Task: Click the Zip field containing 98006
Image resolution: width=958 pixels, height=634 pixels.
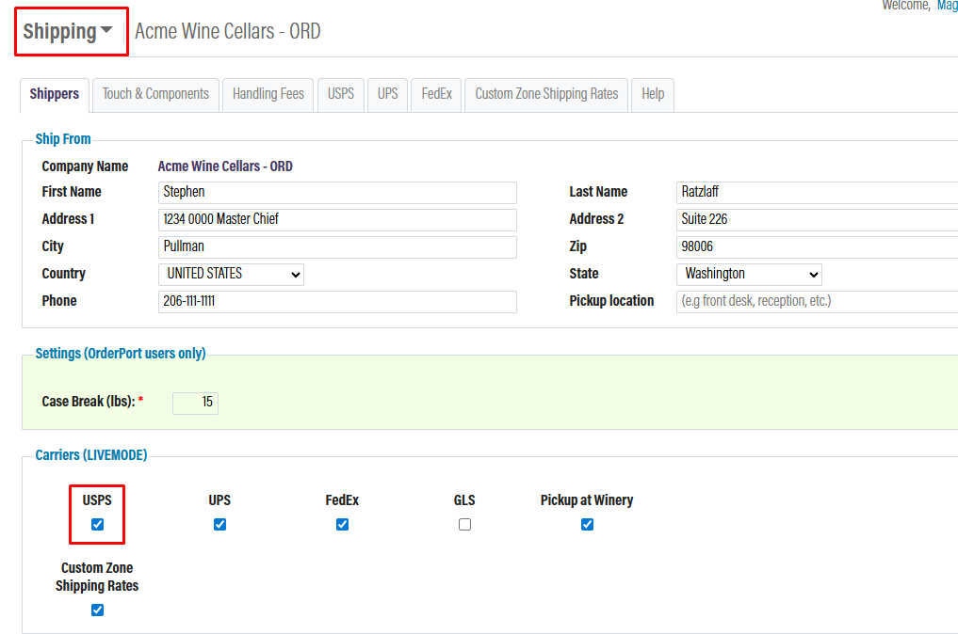Action: click(x=817, y=247)
